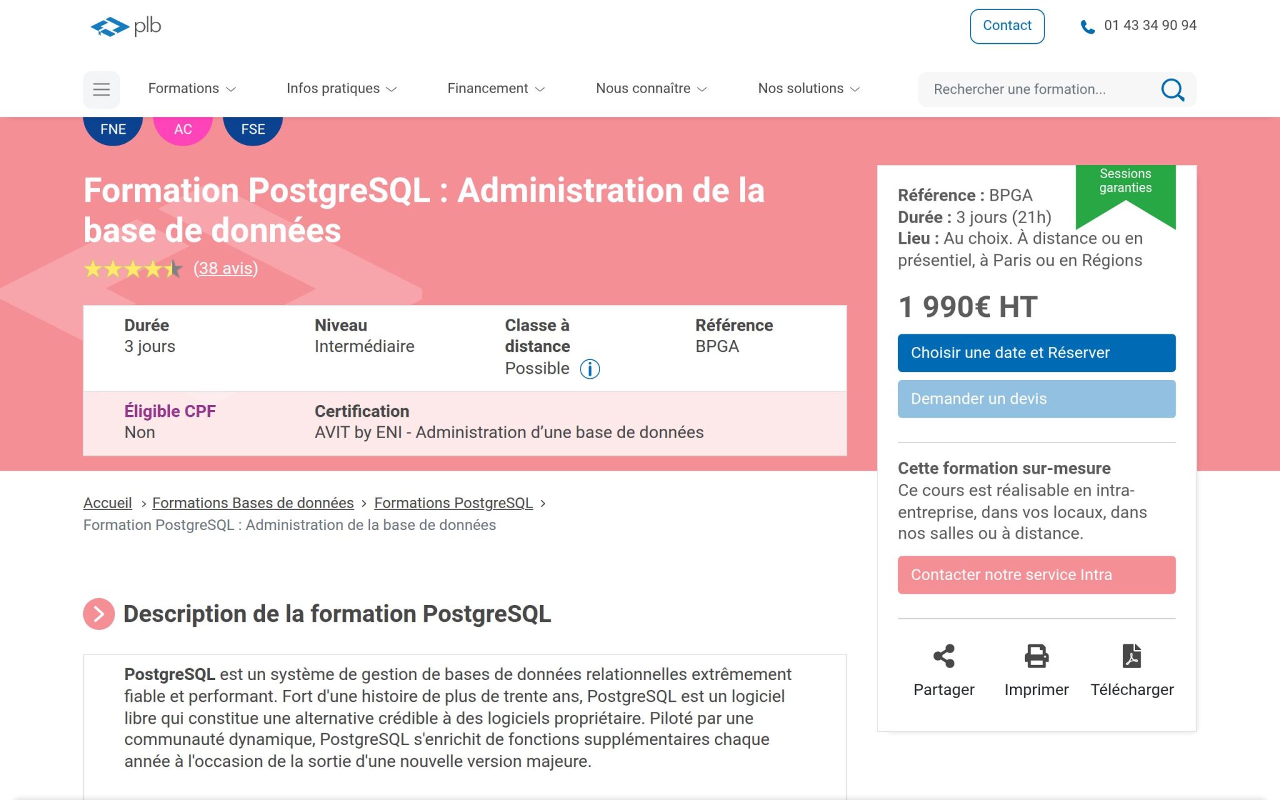Click the Imprimer label
The height and width of the screenshot is (800, 1280).
pyautogui.click(x=1036, y=690)
